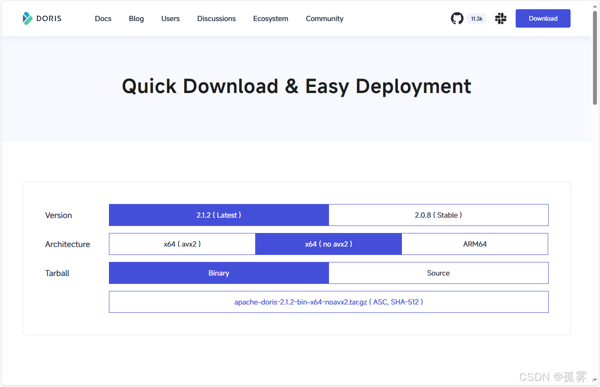Viewport: 600px width, 387px height.
Task: Open the Community menu
Action: pos(325,18)
